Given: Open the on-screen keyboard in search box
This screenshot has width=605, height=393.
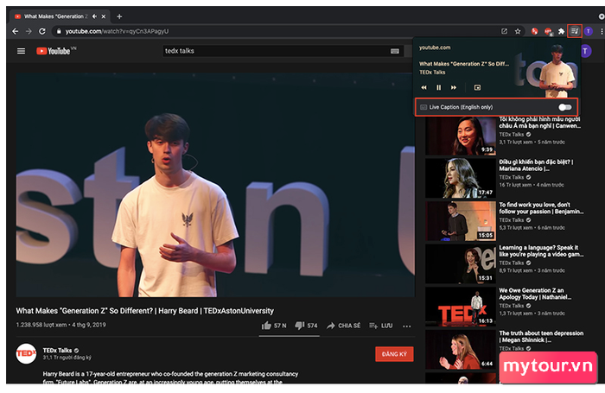Looking at the screenshot, I should coord(395,51).
